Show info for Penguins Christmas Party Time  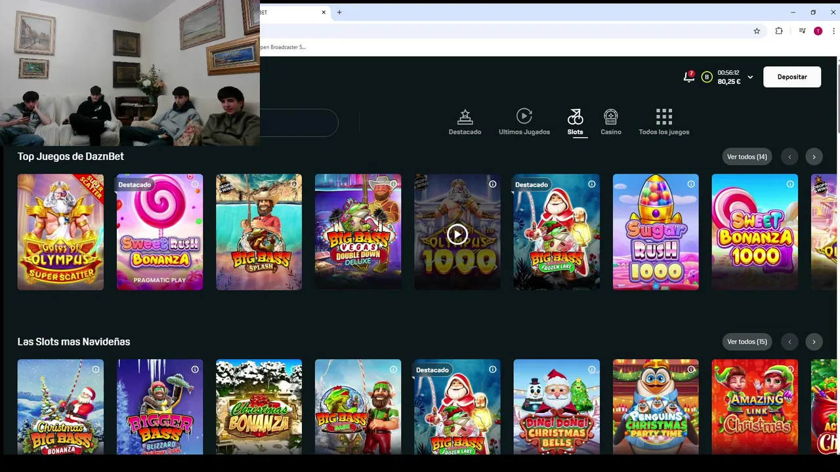click(x=691, y=370)
